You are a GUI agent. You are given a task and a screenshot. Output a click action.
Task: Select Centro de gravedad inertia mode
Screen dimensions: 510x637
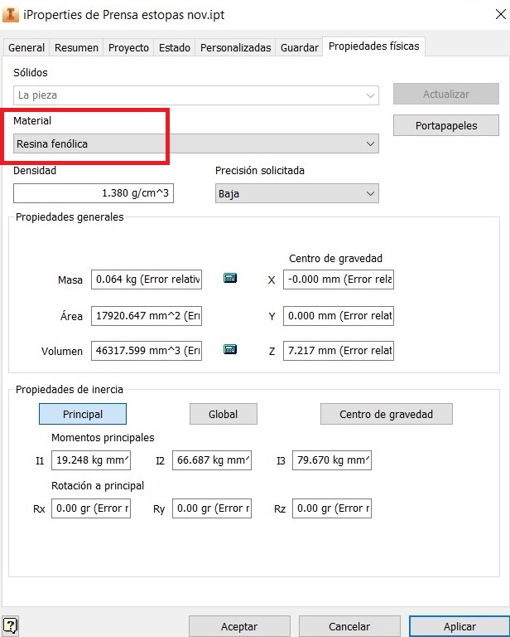point(387,414)
